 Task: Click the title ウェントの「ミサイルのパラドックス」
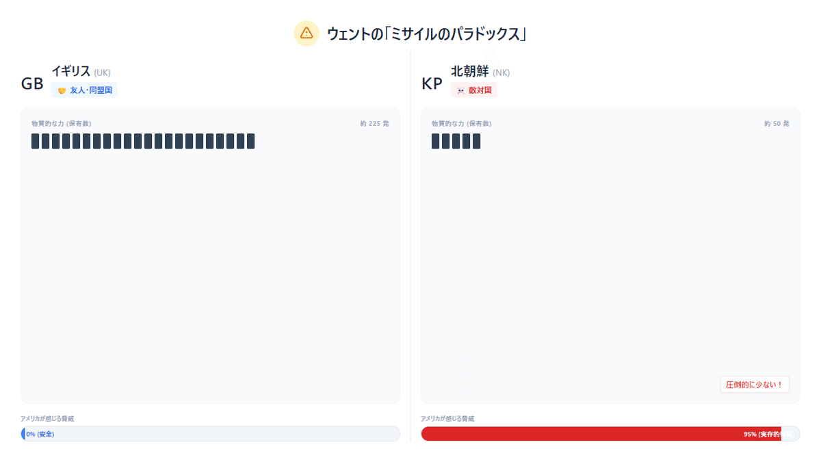pos(426,33)
